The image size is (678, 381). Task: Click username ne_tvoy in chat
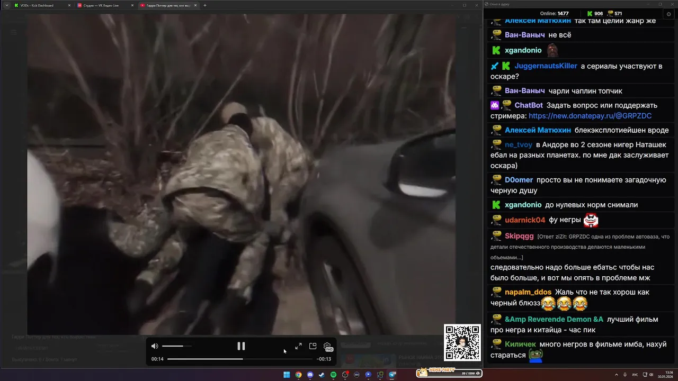(x=519, y=144)
